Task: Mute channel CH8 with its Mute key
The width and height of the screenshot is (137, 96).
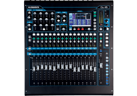Action: (62, 34)
